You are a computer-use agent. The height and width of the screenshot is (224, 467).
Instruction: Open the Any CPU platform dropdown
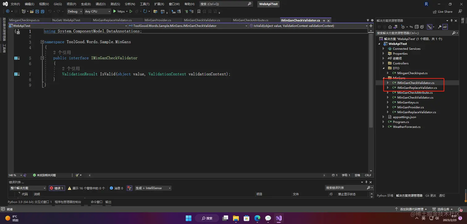coord(97,11)
